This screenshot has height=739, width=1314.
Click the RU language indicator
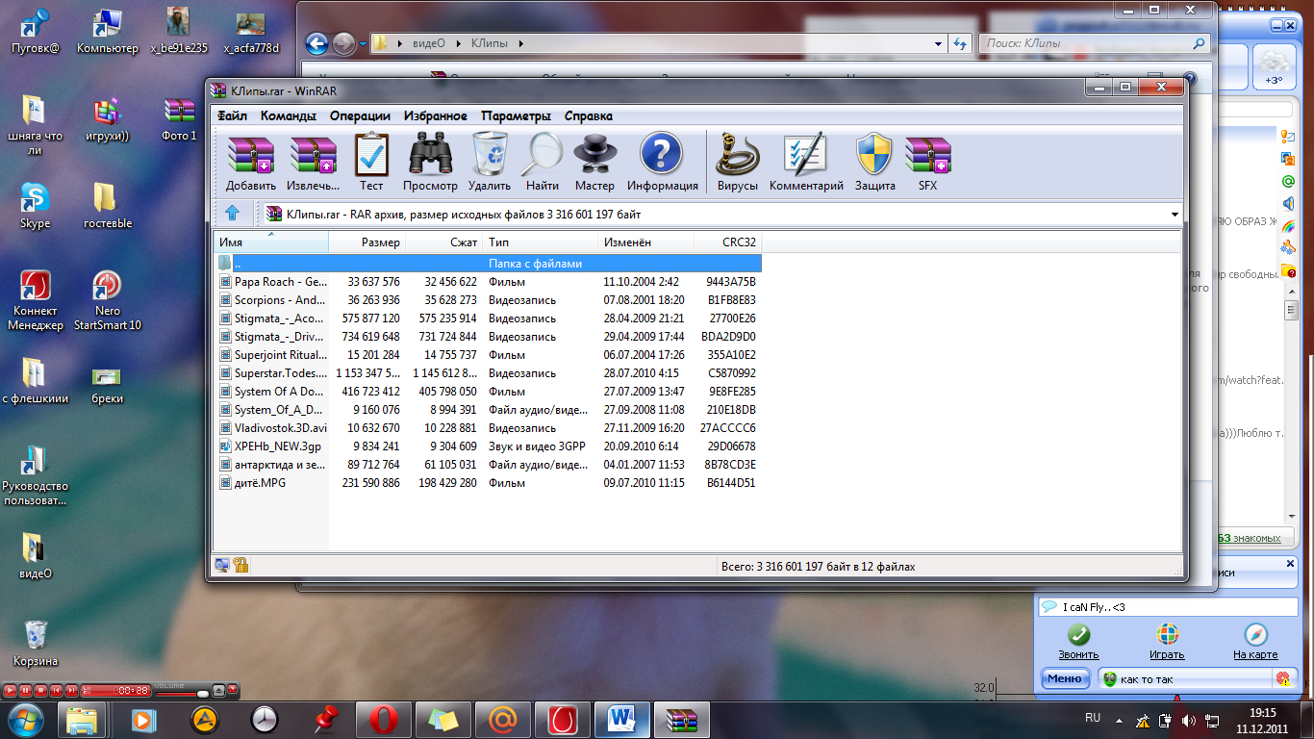[1093, 718]
